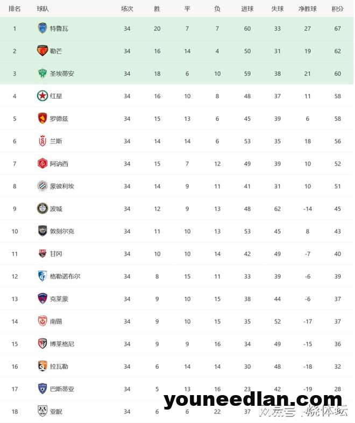
Task: Click the 亚眠 team badge icon
Action: coord(42,411)
